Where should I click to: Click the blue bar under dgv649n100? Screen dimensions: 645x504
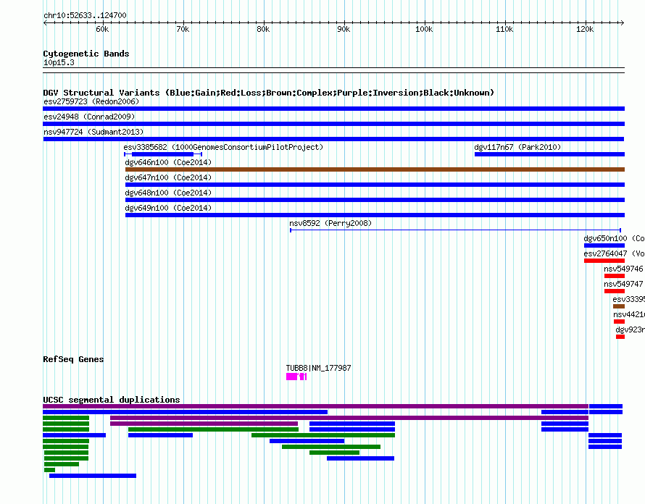tap(375, 215)
